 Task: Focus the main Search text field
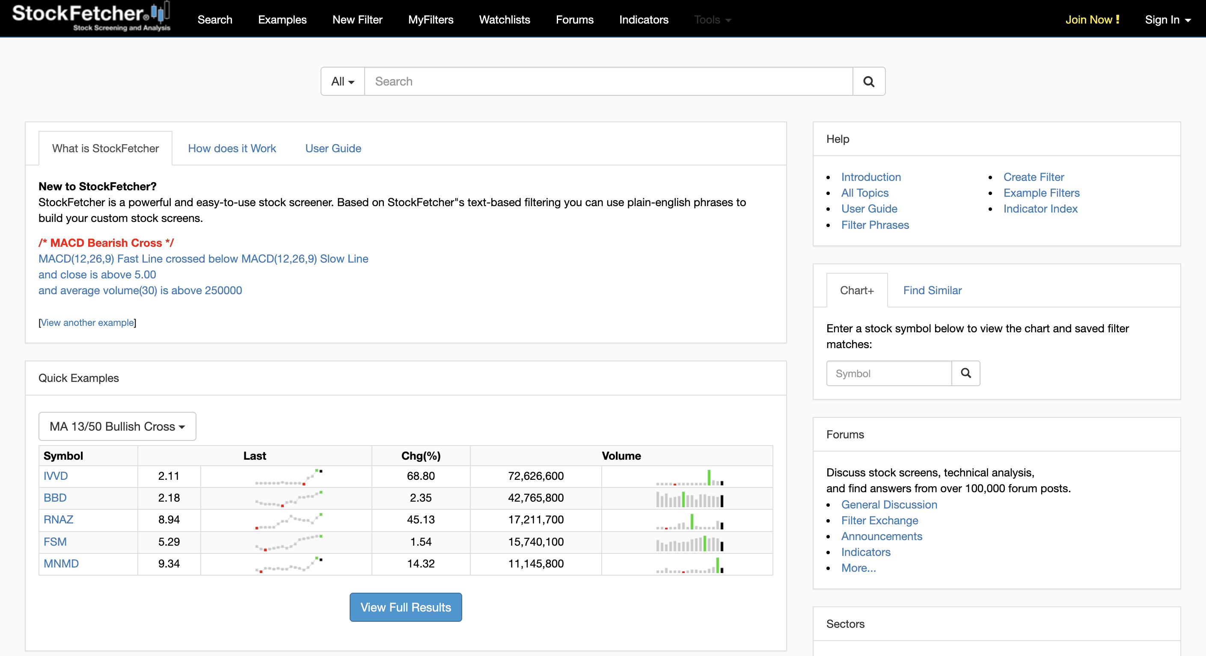pyautogui.click(x=609, y=81)
